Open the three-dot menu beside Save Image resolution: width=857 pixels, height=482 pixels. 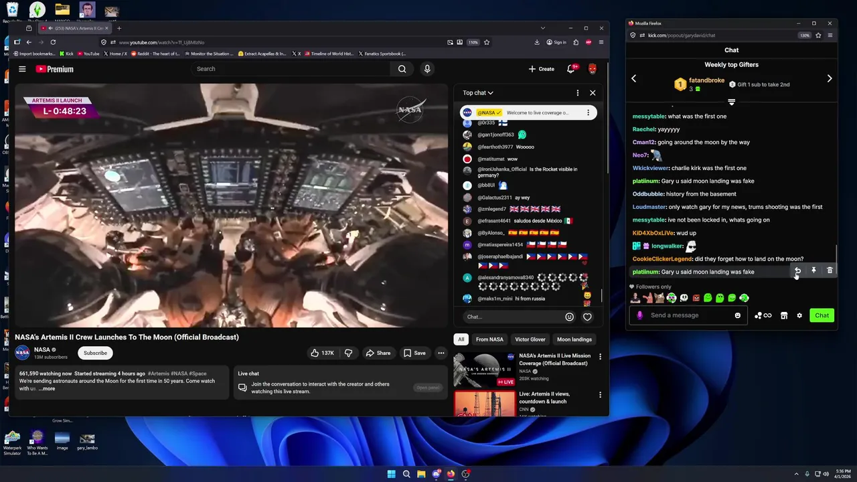441,353
